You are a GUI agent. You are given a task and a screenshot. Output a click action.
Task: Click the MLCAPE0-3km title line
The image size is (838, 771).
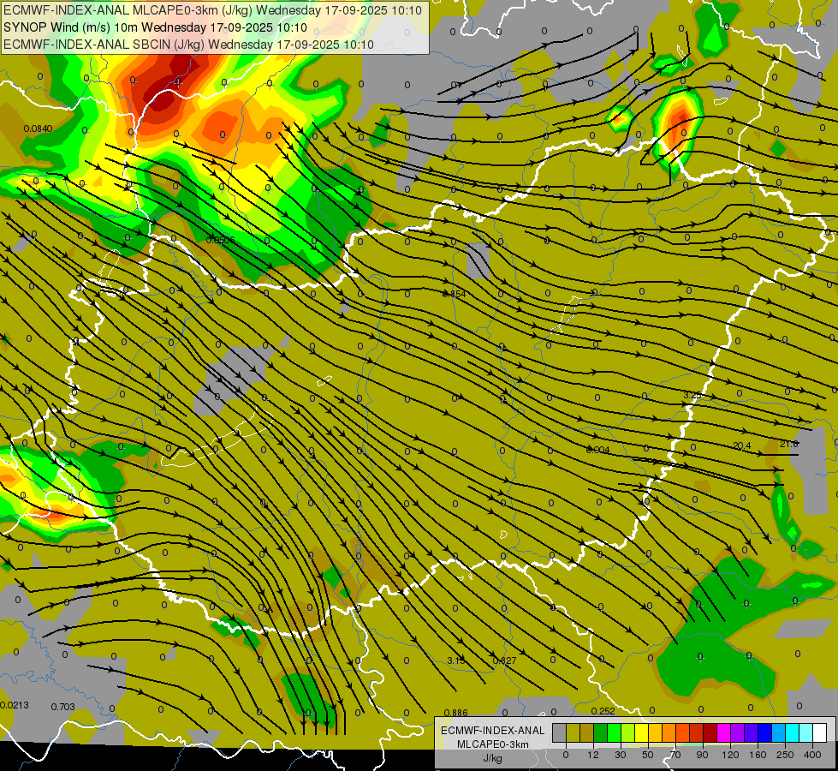click(212, 10)
